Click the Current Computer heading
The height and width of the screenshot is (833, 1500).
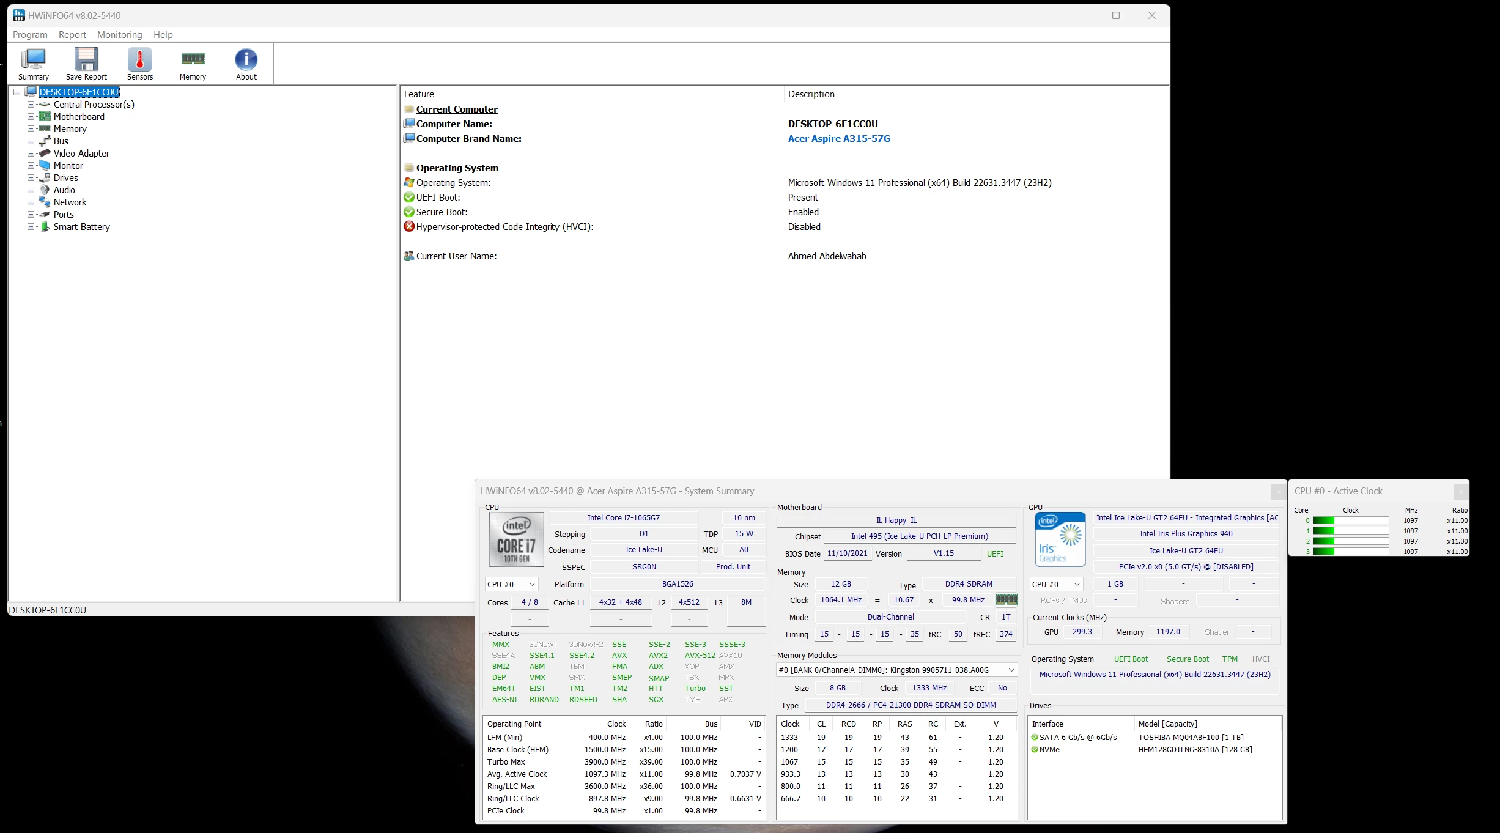pyautogui.click(x=457, y=109)
